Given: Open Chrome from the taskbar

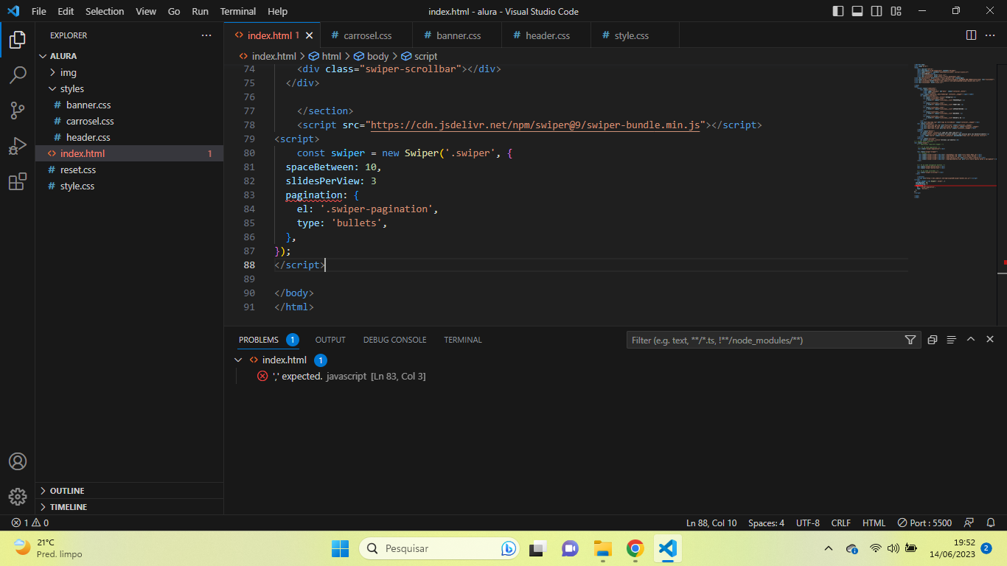Looking at the screenshot, I should click(x=635, y=548).
